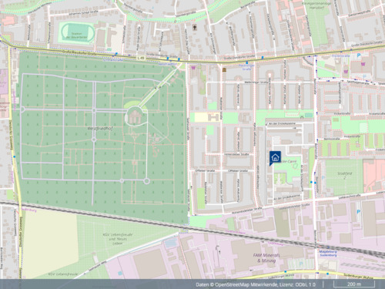Screen dimensions: 385x289
Task: Click the blue parking P icon next to Elsässerstraße label
Action: [359, 55]
